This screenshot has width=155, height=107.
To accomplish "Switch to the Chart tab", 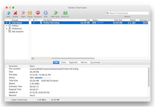I will (x=63, y=62).
